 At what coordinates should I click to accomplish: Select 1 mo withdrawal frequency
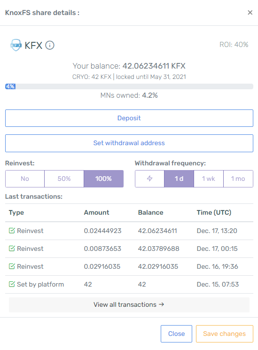pyautogui.click(x=238, y=179)
